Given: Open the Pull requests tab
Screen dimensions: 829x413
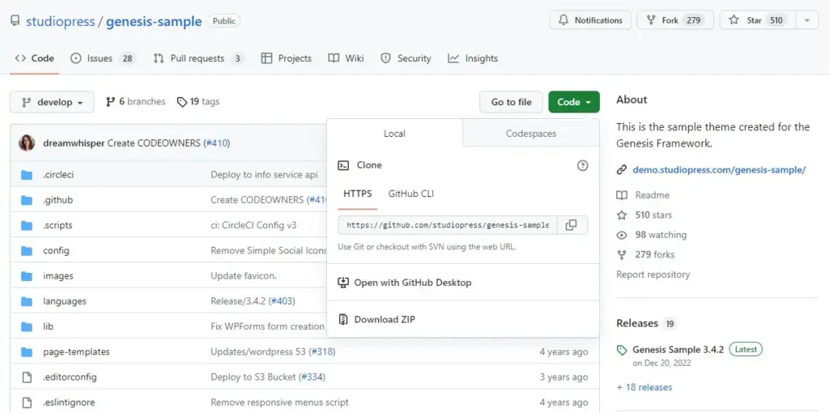Looking at the screenshot, I should point(198,58).
